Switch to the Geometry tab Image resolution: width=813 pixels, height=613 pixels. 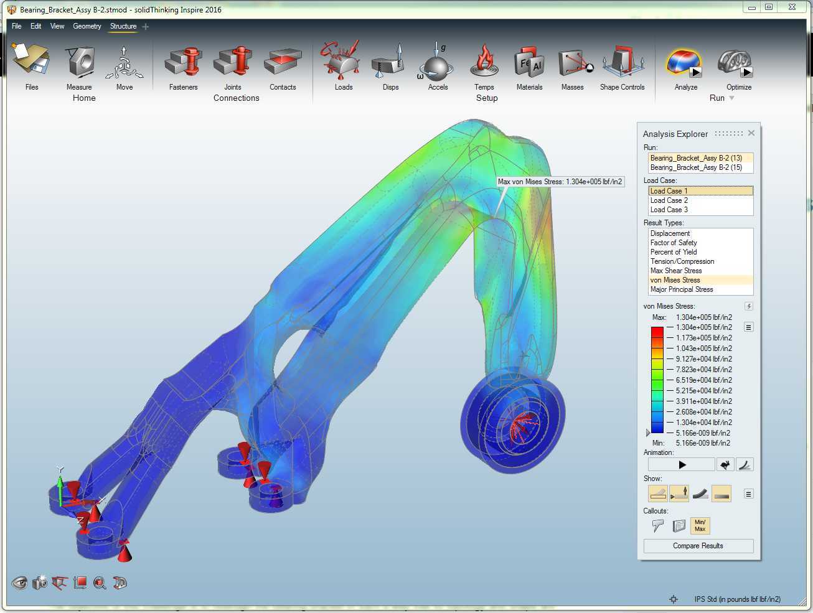[87, 26]
